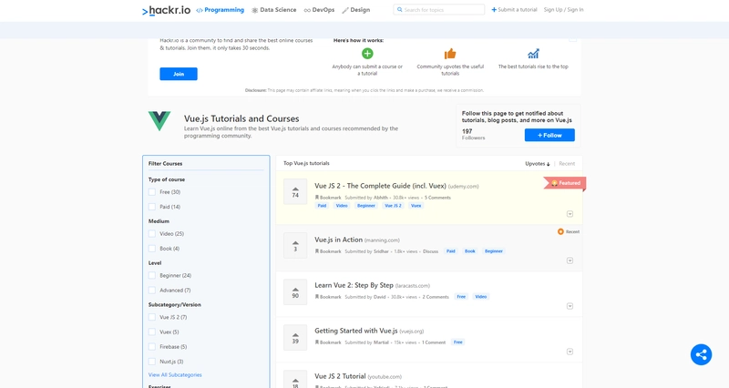Upvote Getting Started with Vue.js

click(295, 337)
